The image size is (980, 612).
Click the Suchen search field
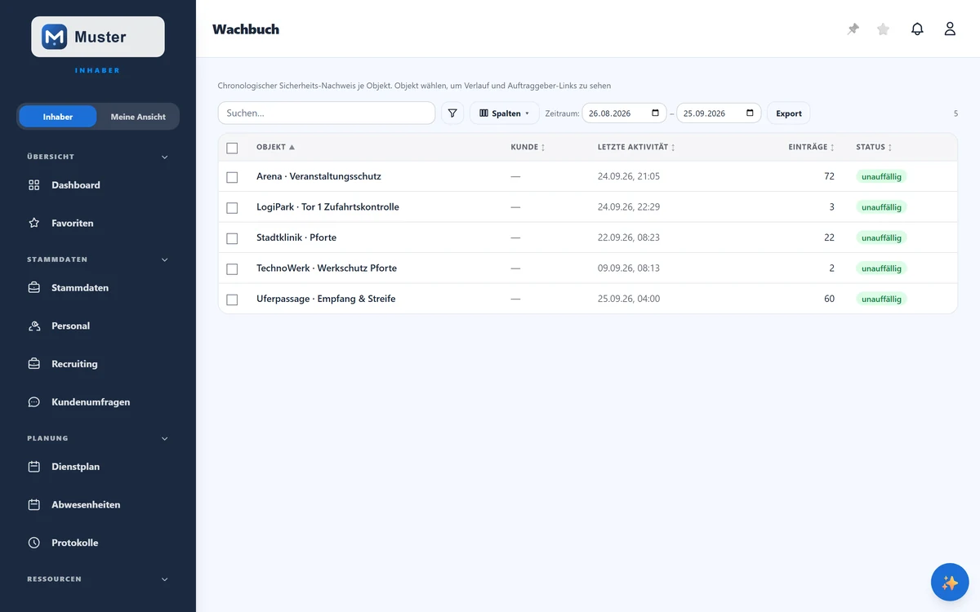(x=327, y=113)
